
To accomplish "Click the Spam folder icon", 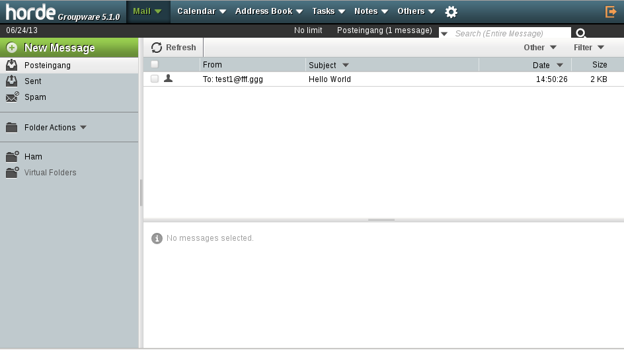I will (x=12, y=97).
